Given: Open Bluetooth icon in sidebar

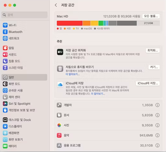Looking at the screenshot, I should [x=5, y=32].
